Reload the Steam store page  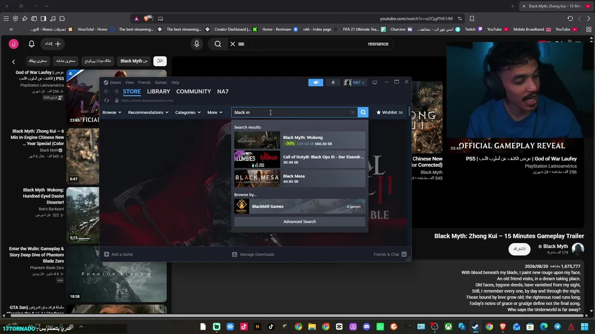106,101
